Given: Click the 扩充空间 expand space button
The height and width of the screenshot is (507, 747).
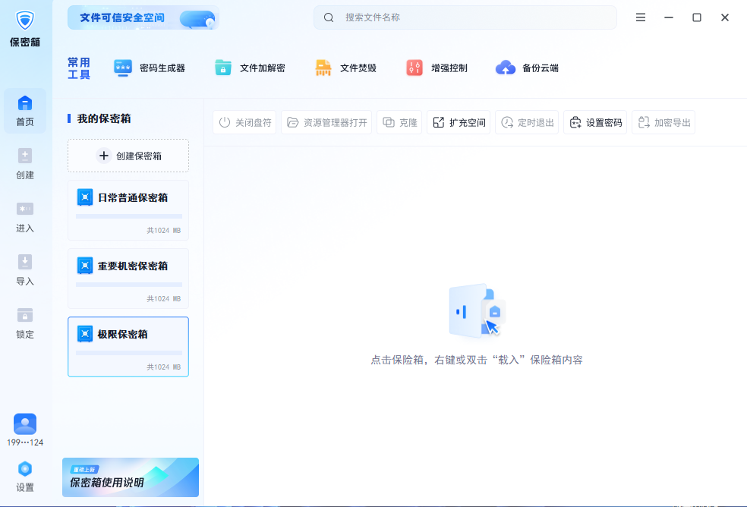Looking at the screenshot, I should 459,122.
